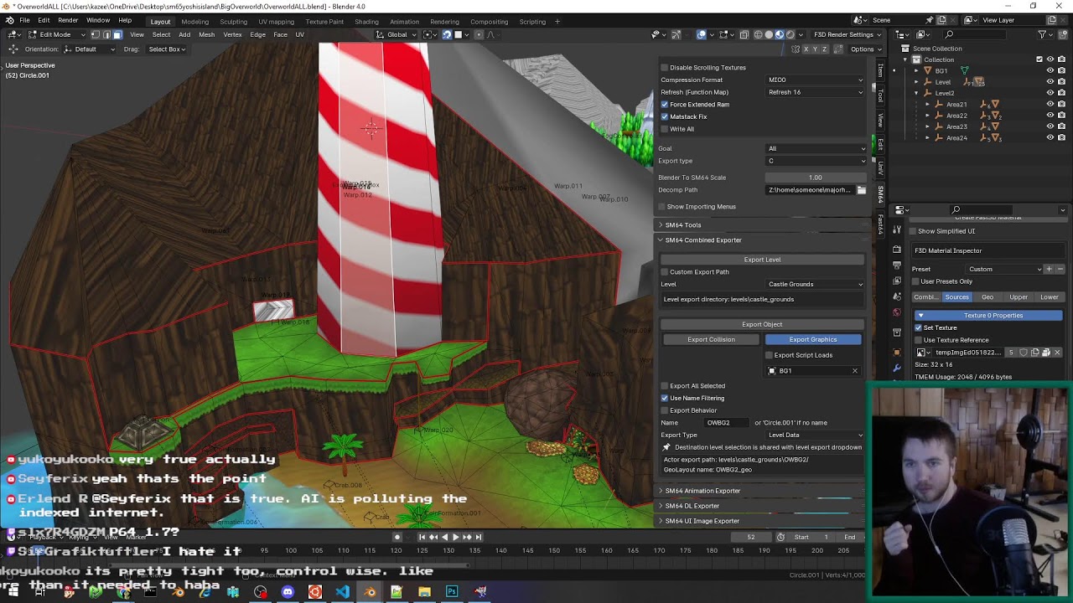This screenshot has width=1073, height=603.
Task: Click current frame number field 52
Action: coord(751,537)
